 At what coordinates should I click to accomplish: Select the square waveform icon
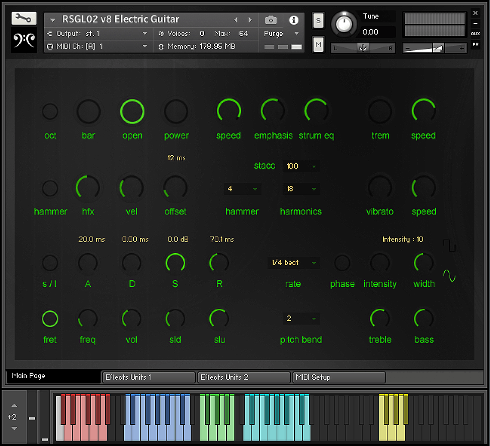(x=449, y=246)
